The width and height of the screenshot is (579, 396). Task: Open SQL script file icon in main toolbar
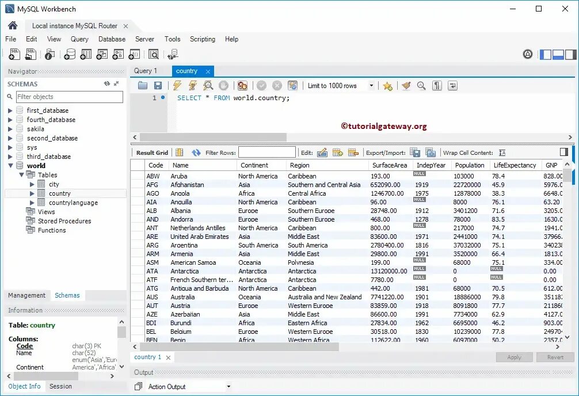point(31,54)
